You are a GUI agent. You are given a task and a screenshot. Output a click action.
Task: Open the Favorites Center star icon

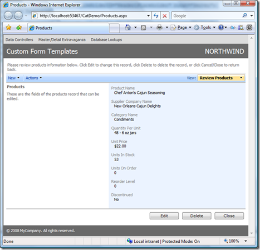[8, 28]
